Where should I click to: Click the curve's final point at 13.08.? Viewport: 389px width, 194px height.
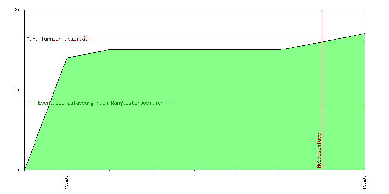pyautogui.click(x=365, y=33)
